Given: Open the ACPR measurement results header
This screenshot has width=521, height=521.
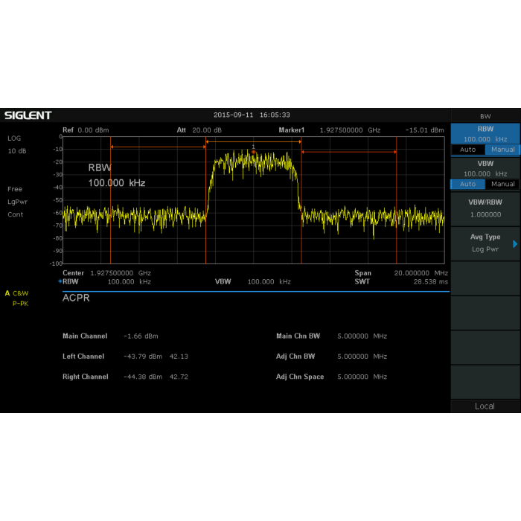Looking at the screenshot, I should tap(76, 298).
